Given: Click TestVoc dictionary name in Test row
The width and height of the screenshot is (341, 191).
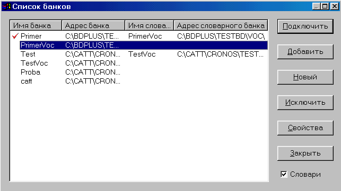Looking at the screenshot, I should click(142, 54).
